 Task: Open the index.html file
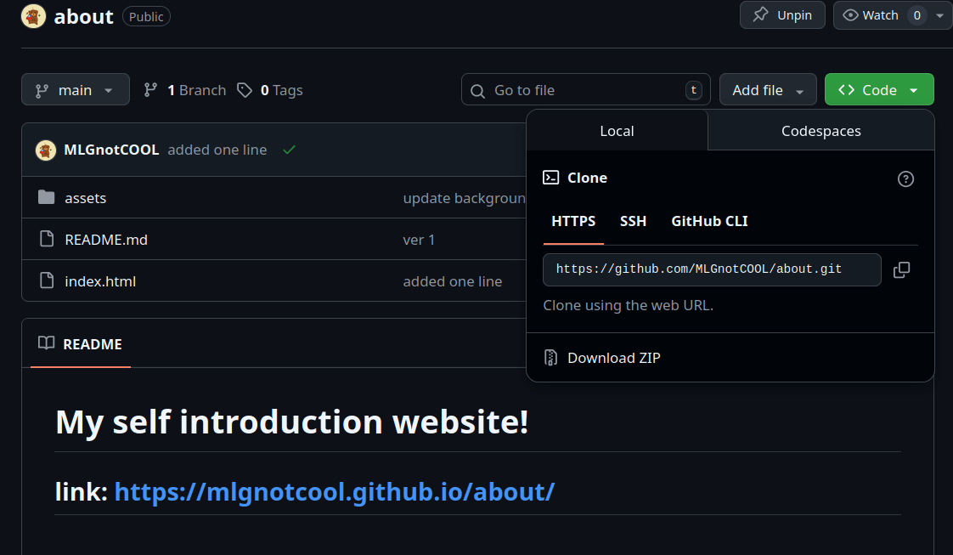[100, 281]
